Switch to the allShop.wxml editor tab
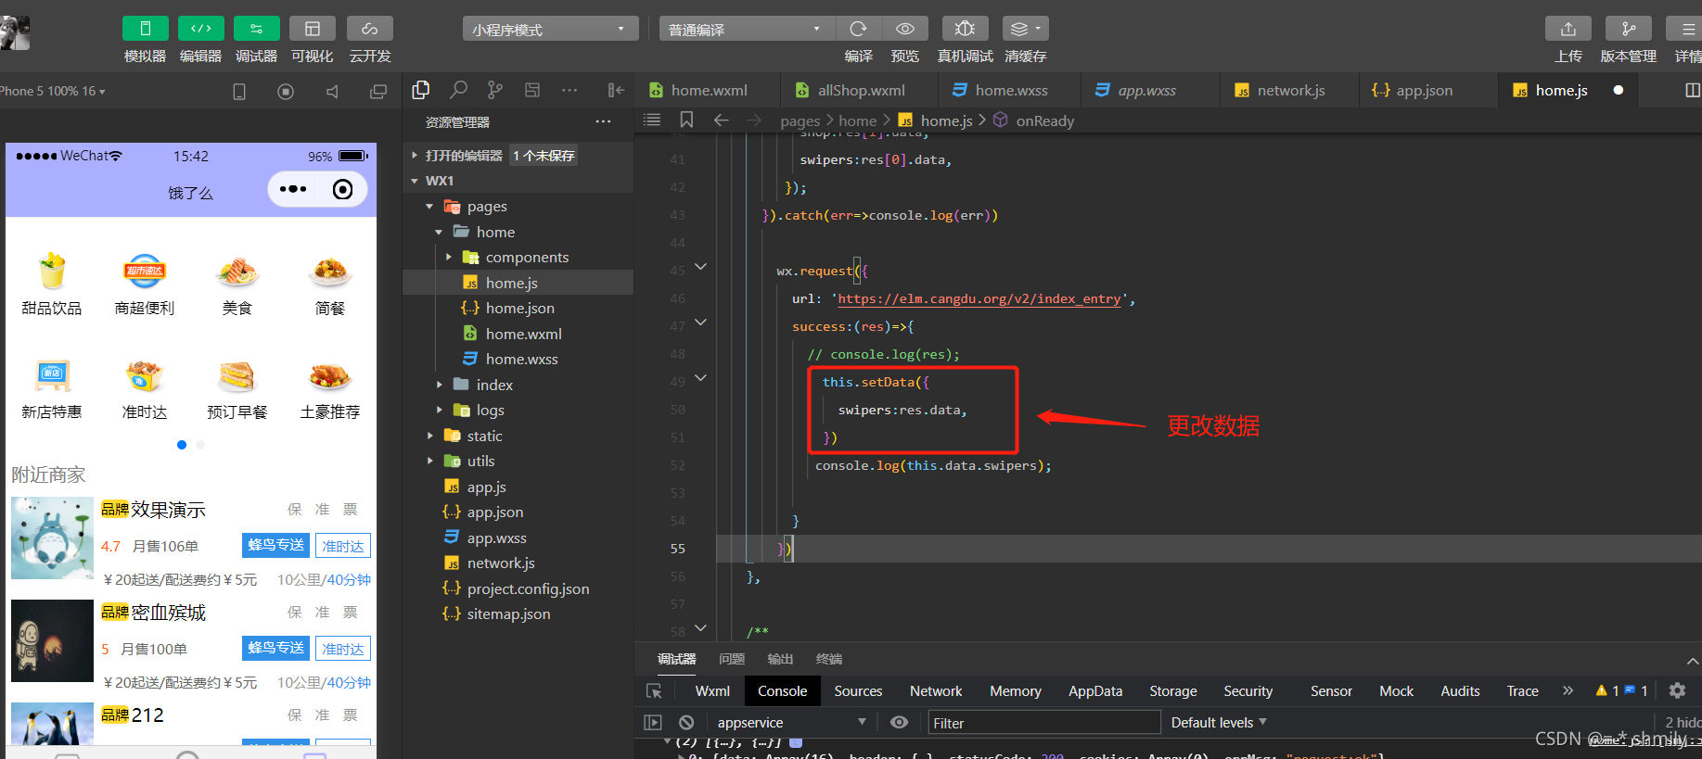 point(860,90)
